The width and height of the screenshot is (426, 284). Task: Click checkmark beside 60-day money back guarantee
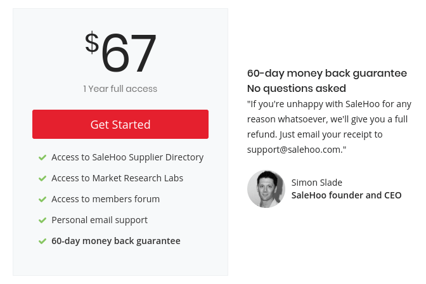[x=42, y=241]
